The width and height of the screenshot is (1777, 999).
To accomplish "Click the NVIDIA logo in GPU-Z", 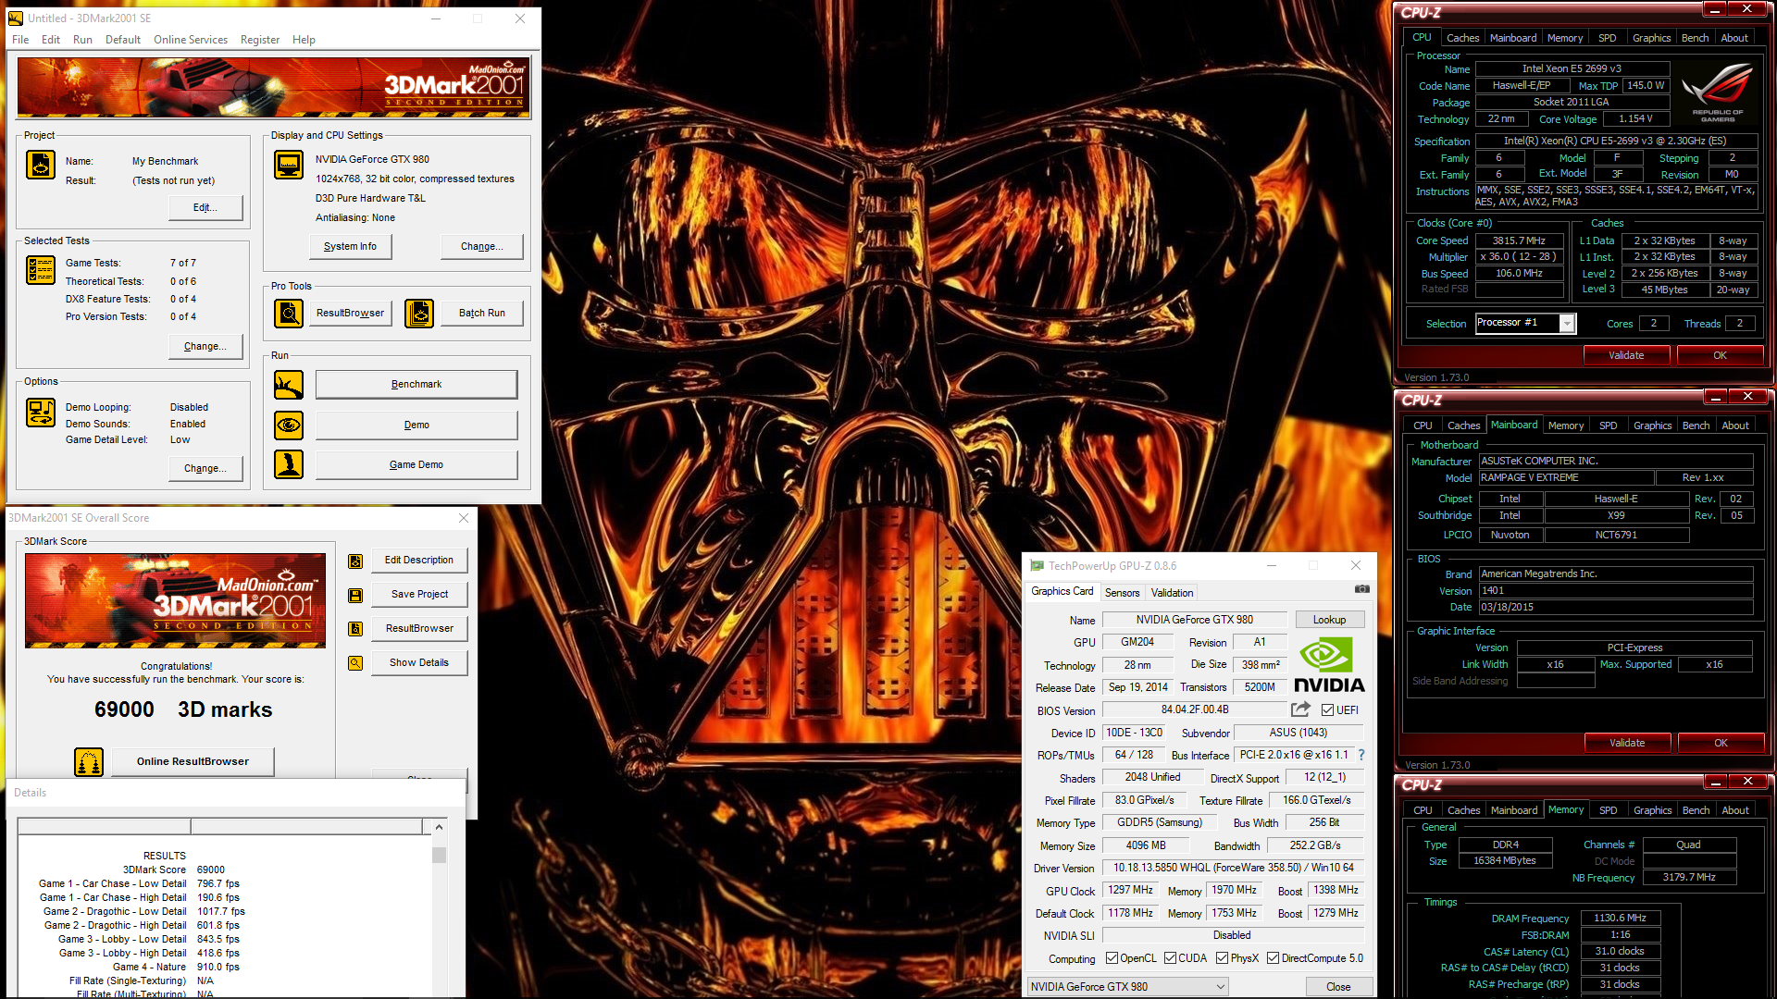I will point(1329,664).
